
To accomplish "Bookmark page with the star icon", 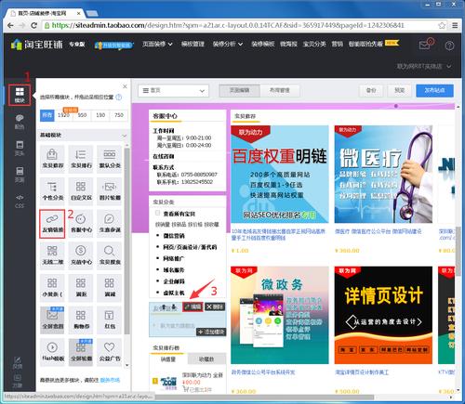I will pos(442,25).
